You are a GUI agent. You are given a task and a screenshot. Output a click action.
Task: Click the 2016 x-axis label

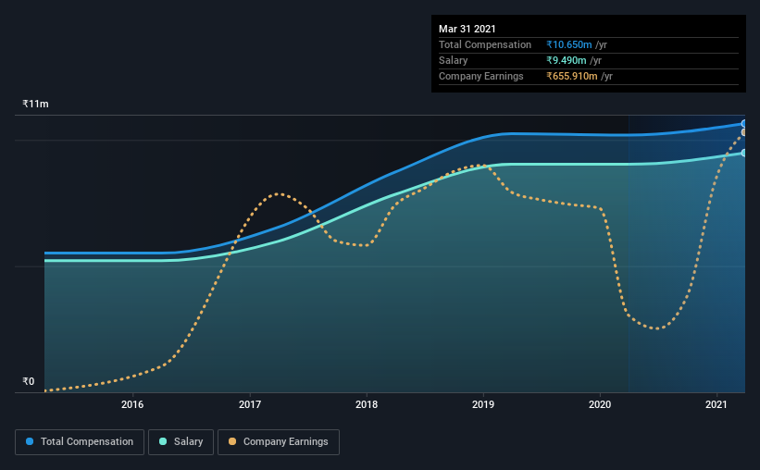point(132,404)
